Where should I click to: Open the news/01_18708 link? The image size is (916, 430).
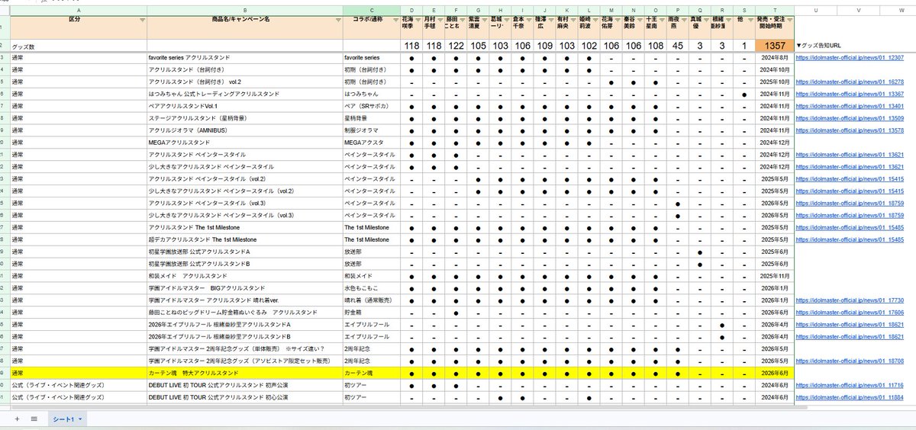coord(850,361)
